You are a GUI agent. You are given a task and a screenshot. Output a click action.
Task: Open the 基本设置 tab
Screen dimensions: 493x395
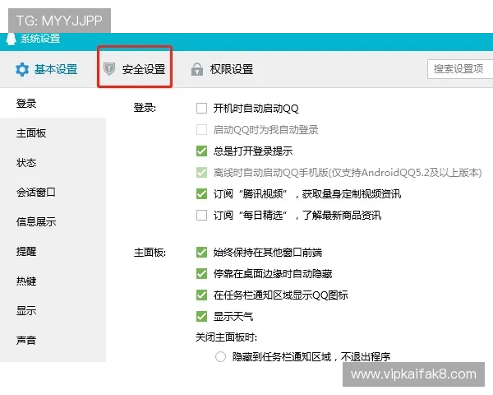pyautogui.click(x=47, y=69)
